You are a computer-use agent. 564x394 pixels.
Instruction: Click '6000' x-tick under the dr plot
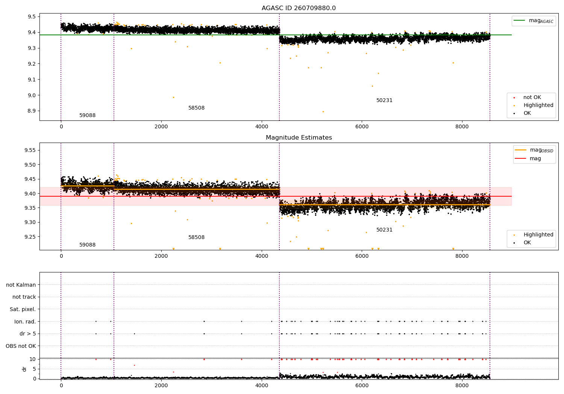point(361,385)
